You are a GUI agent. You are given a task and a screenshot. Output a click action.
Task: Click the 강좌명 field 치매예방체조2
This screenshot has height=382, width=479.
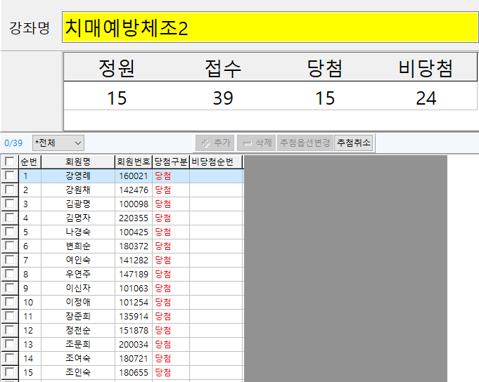click(270, 27)
